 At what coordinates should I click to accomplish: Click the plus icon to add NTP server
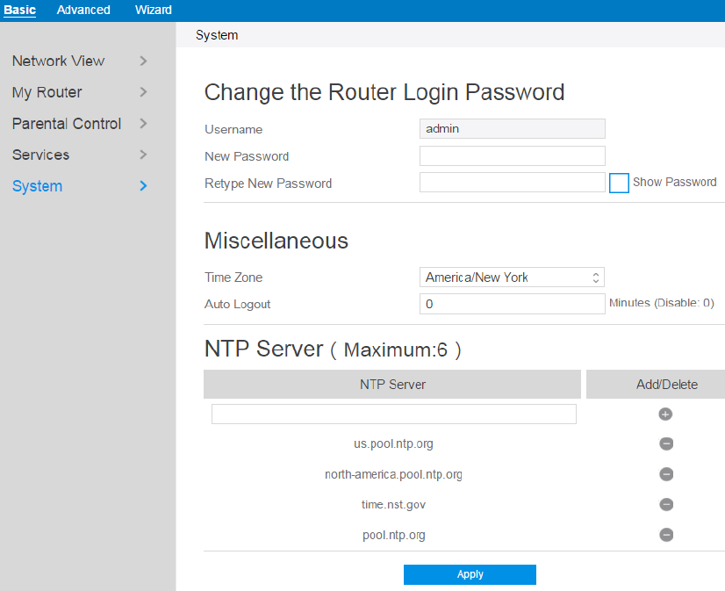pyautogui.click(x=665, y=414)
